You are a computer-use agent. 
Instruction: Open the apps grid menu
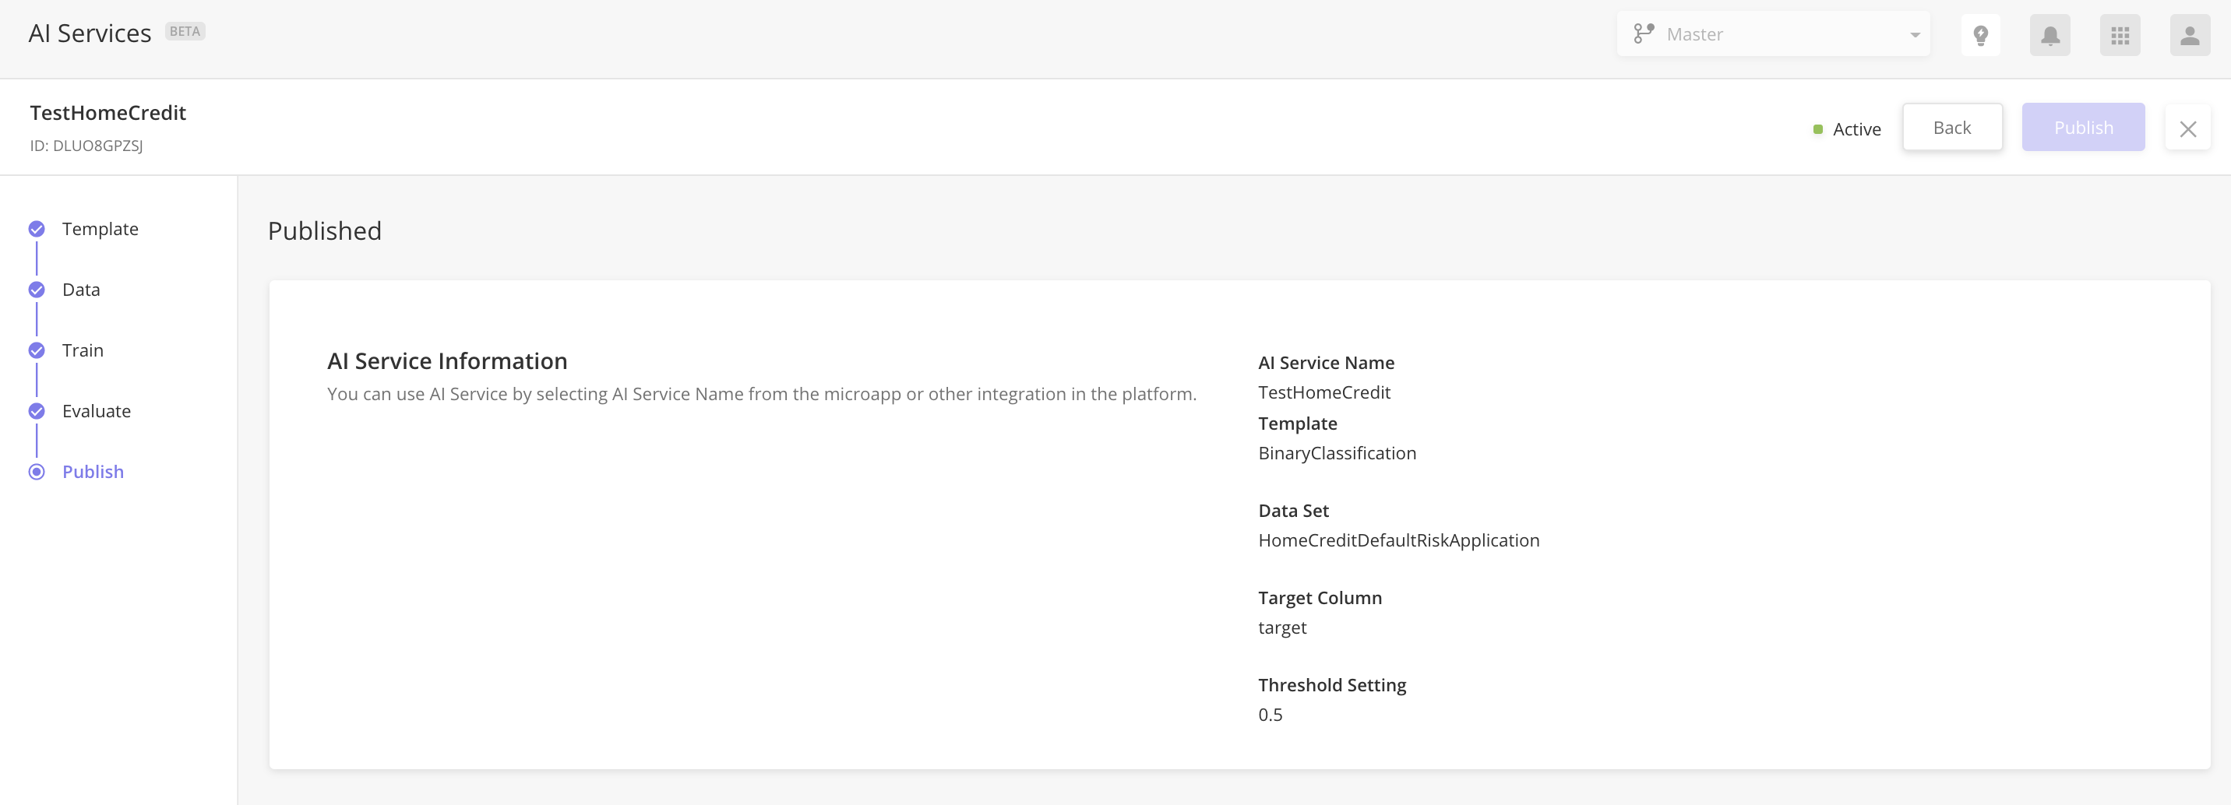coord(2120,36)
